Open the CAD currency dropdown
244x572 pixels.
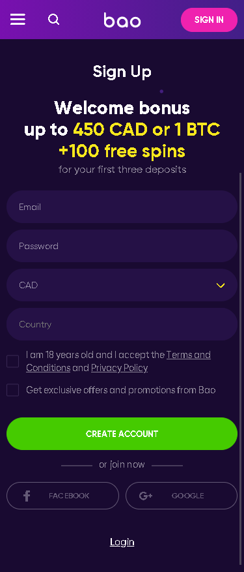pos(122,285)
